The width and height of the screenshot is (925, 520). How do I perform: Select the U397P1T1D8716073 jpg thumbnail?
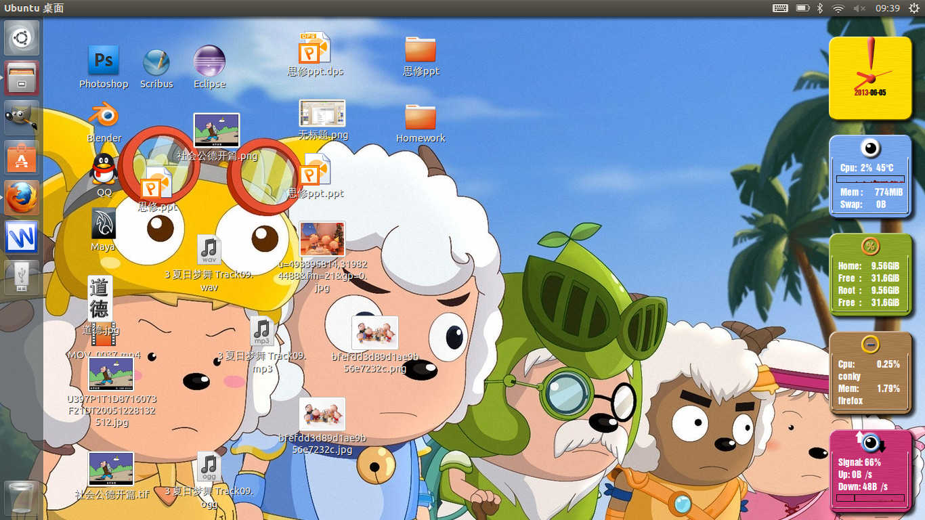coord(111,374)
